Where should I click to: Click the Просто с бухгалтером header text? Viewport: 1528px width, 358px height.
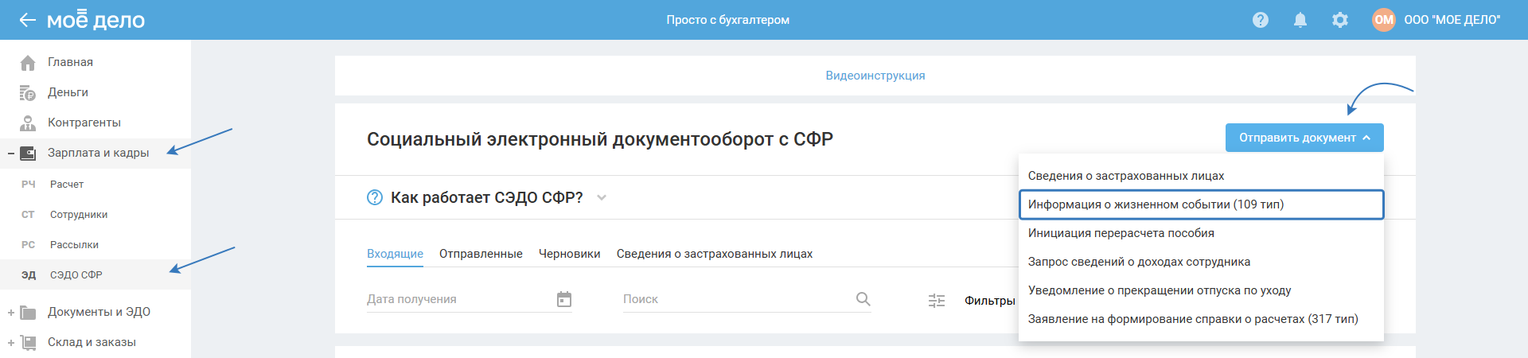tap(728, 20)
